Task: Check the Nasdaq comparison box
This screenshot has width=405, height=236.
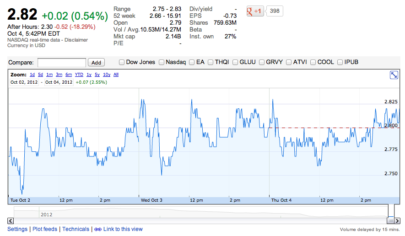Action: [x=162, y=62]
